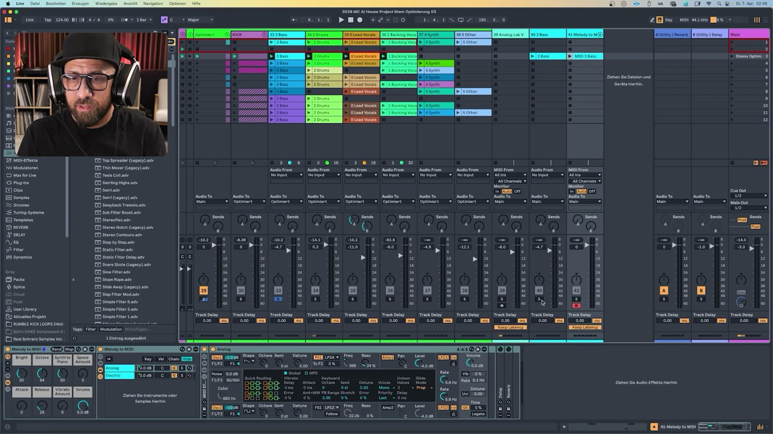Viewport: 773px width, 434px height.
Task: Select the 39 Analog Lab V track header
Action: pyautogui.click(x=510, y=34)
